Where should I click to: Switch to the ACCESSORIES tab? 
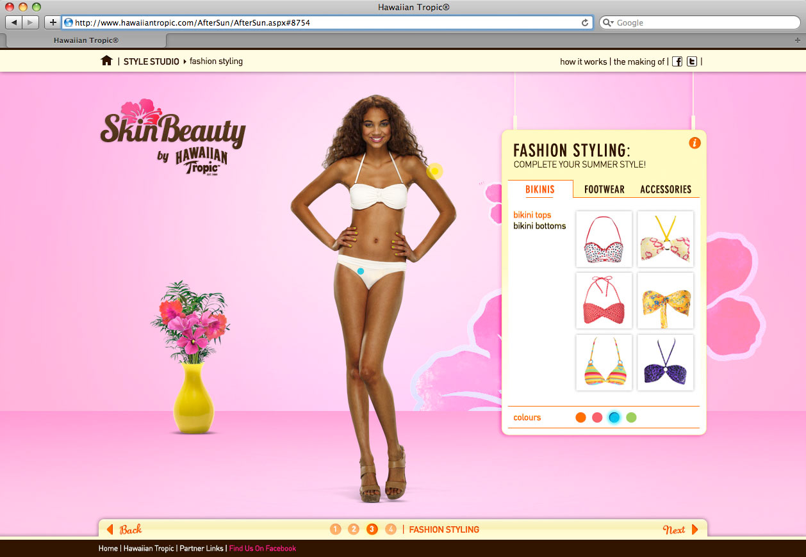[666, 189]
